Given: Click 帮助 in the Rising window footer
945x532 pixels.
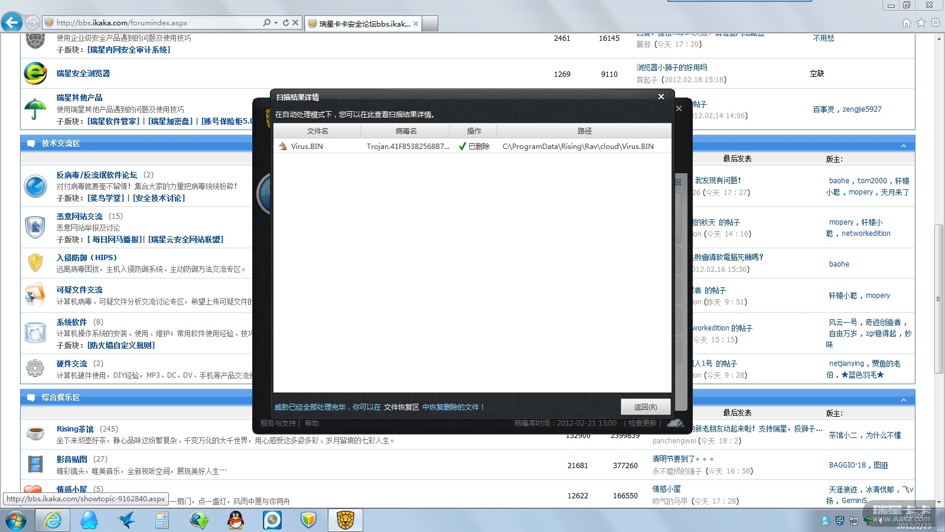Looking at the screenshot, I should [312, 423].
